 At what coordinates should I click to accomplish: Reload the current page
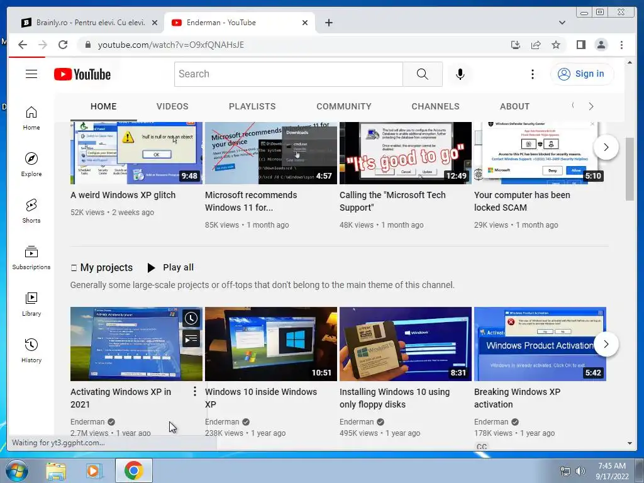(63, 45)
